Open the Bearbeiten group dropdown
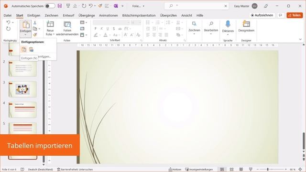The width and height of the screenshot is (306, 172). 211,28
